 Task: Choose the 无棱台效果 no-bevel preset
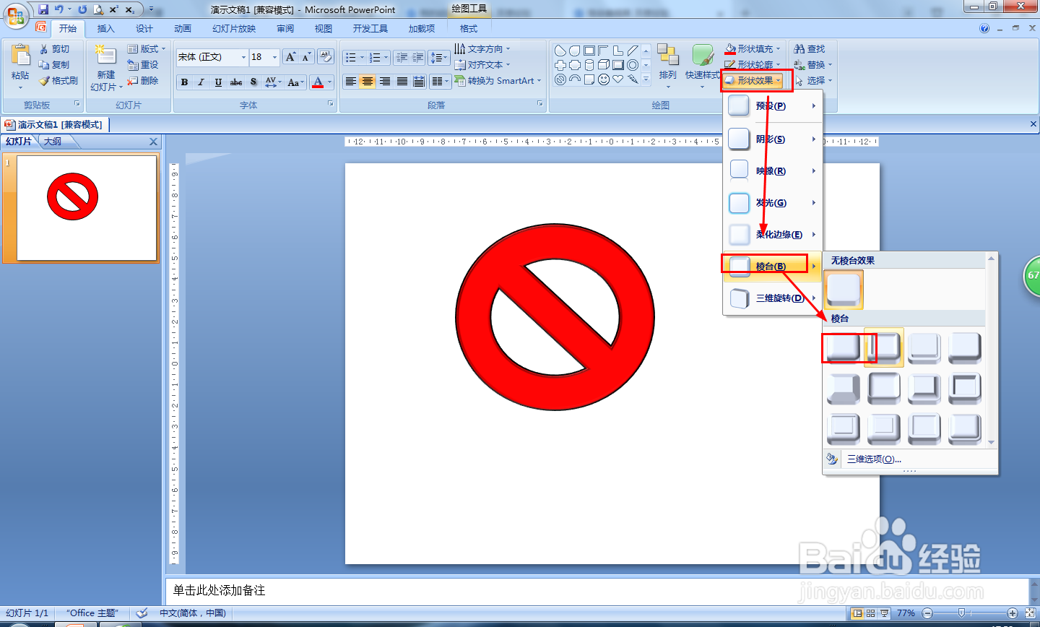pos(844,290)
